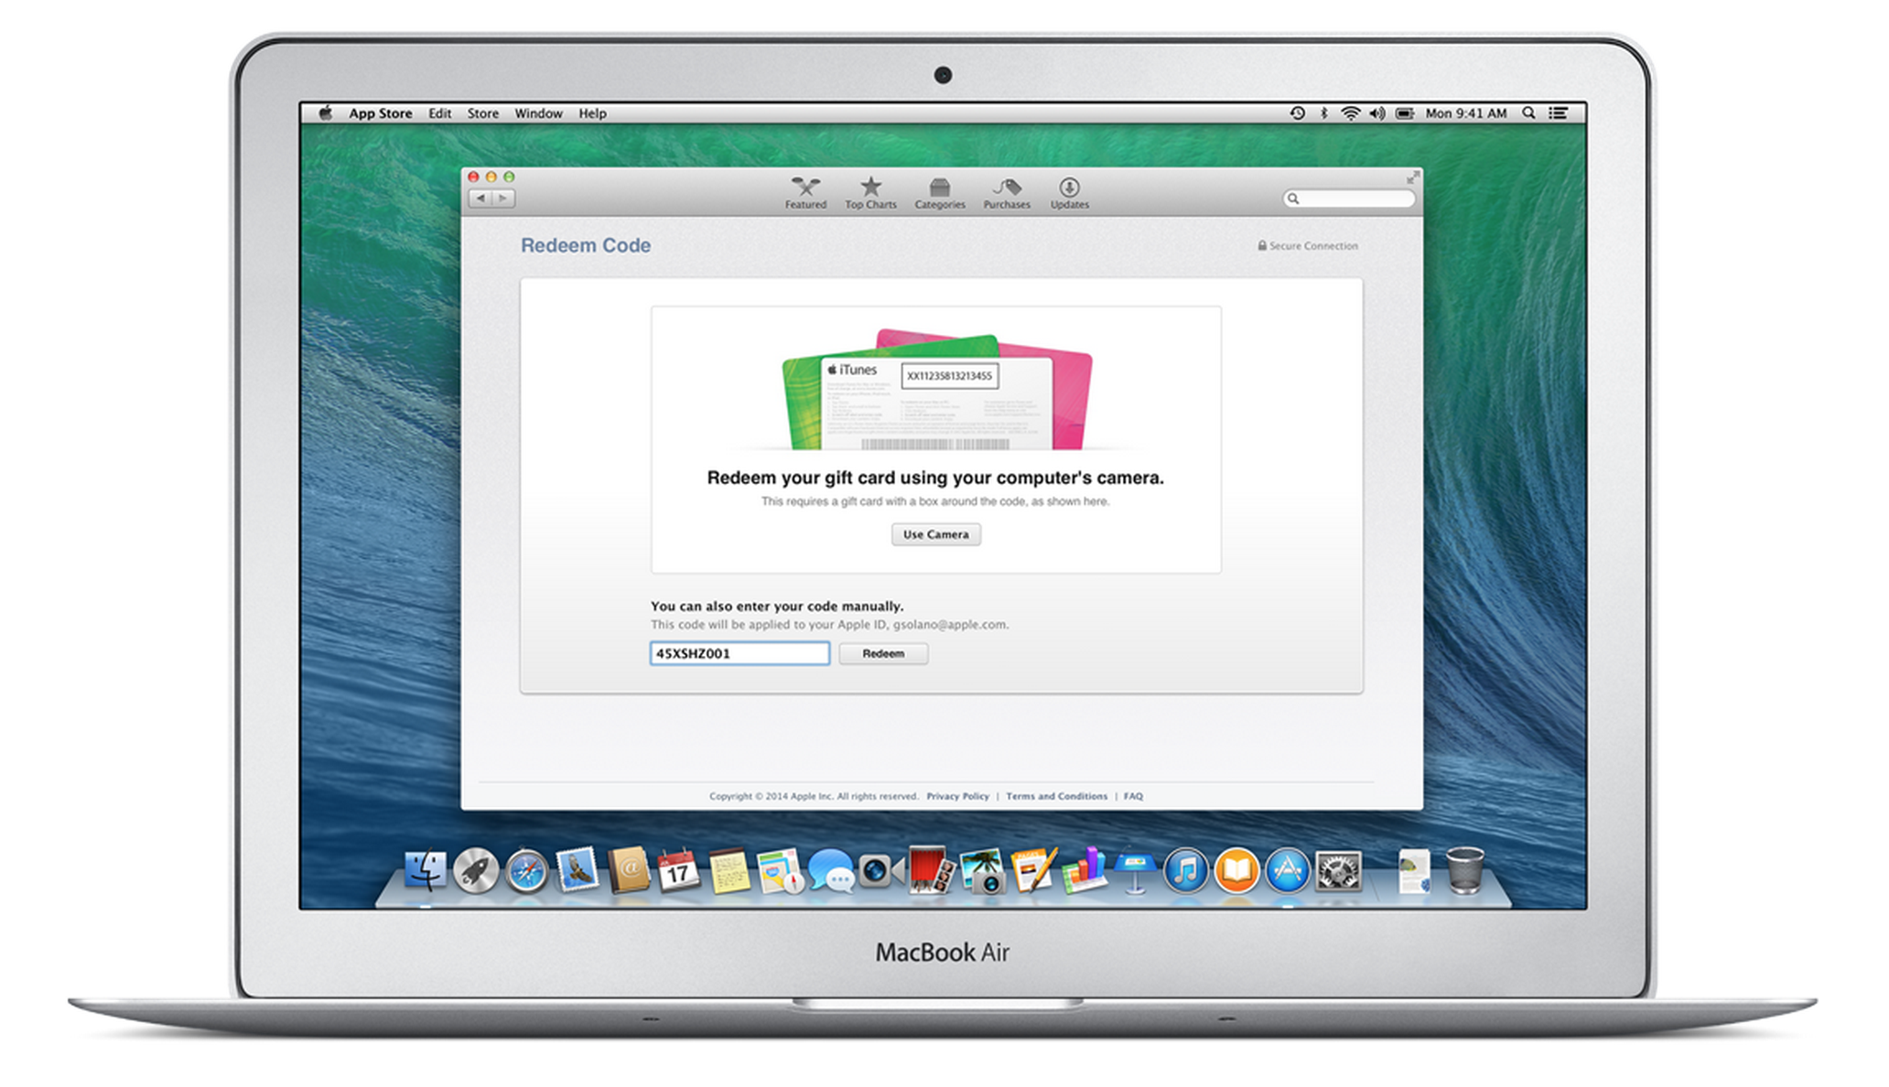
Task: Open the Wi-Fi status menu
Action: [1350, 113]
